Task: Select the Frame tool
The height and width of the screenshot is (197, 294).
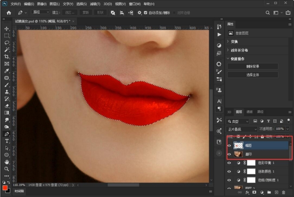Action: pos(7,64)
